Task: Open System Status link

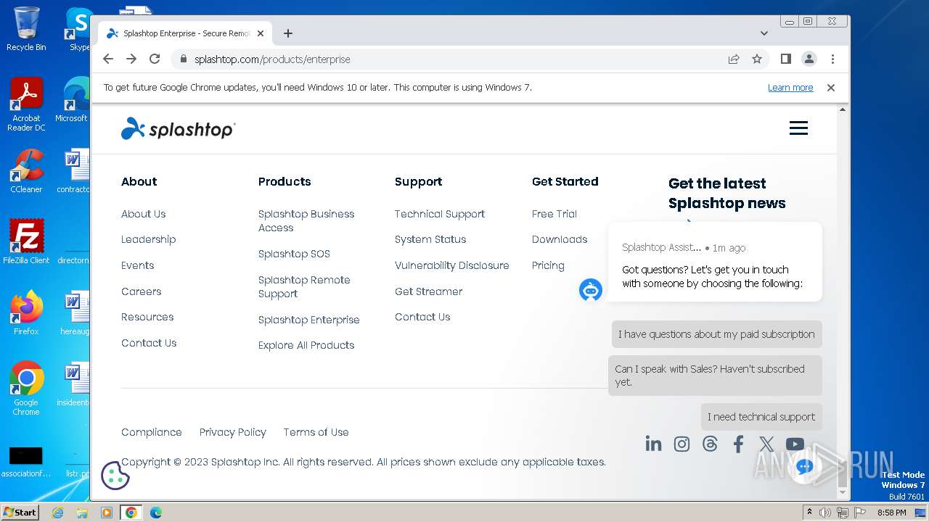Action: pos(430,239)
